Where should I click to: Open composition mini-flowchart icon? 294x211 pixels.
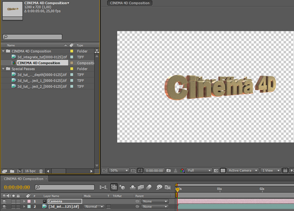coord(103,187)
